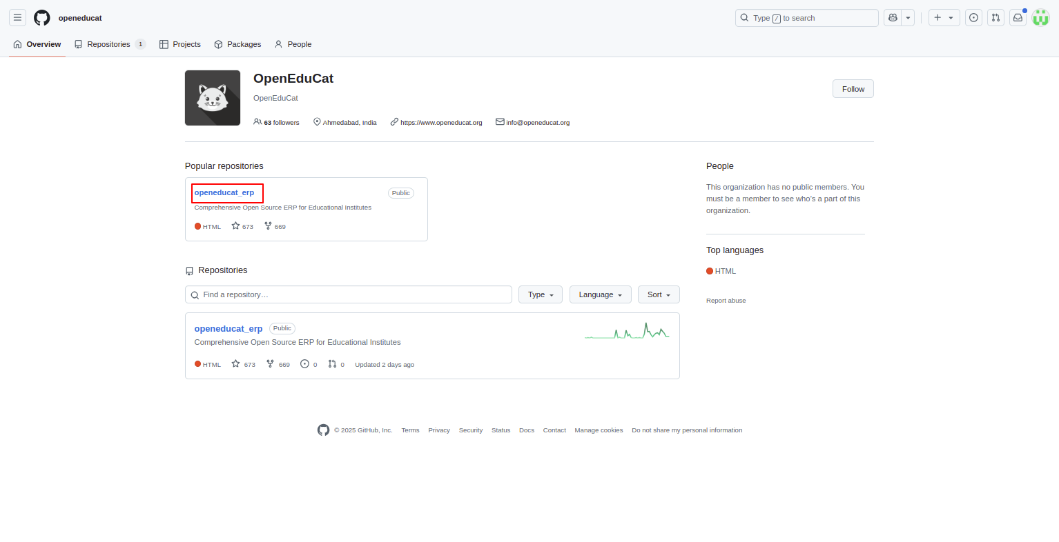
Task: Open the Pull requests icon in header
Action: click(x=995, y=18)
